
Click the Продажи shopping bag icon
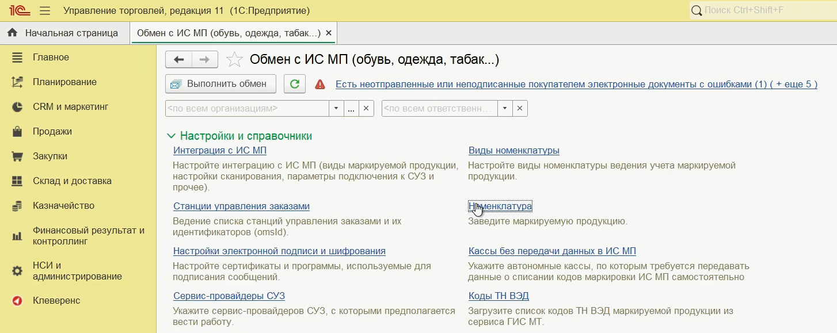point(17,132)
